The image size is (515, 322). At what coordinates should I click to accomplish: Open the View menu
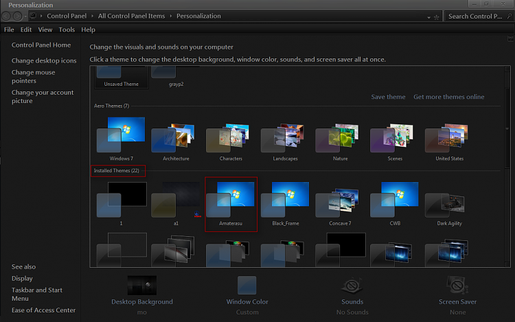point(45,30)
